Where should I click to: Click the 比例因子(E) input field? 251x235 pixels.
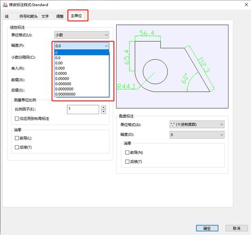point(83,110)
